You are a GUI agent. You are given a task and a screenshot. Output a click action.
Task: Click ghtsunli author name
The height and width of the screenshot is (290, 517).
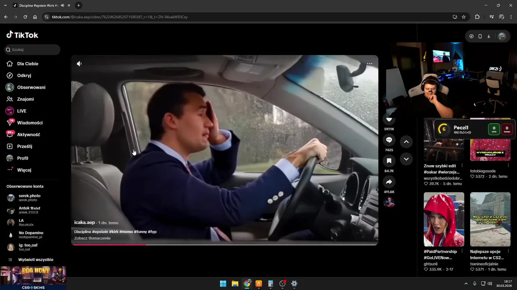click(x=431, y=264)
